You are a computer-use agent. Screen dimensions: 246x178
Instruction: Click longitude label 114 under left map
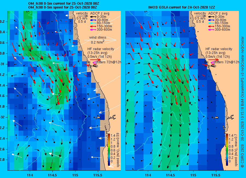point(30,175)
